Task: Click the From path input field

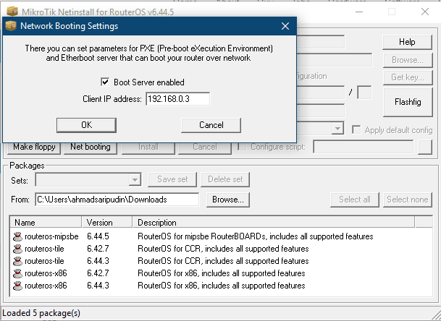Action: 117,200
